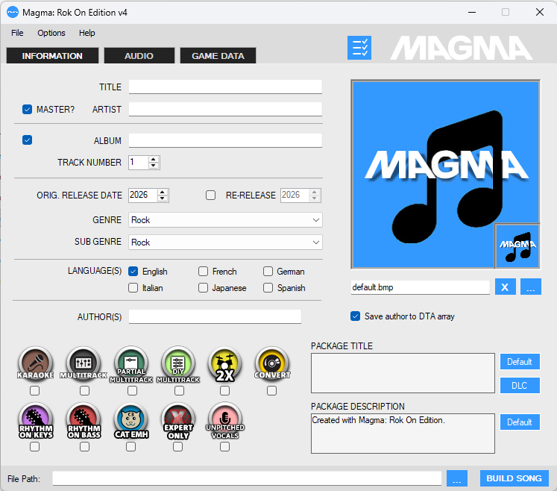The width and height of the screenshot is (557, 491).
Task: Check the Spanish language checkbox
Action: click(x=268, y=287)
